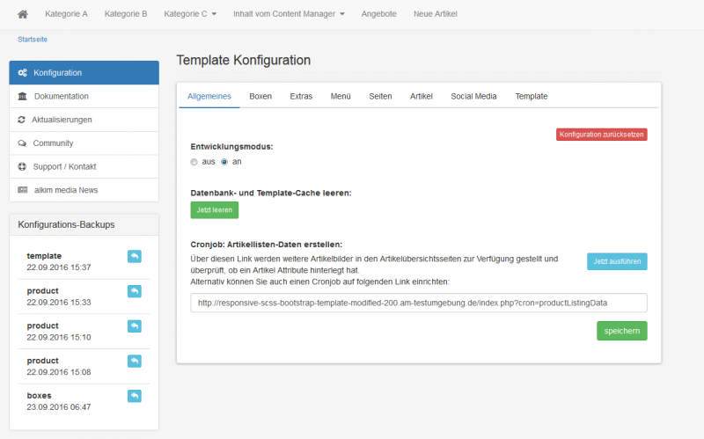Click the Entwicklungsmodus label
The image size is (704, 439).
(231, 147)
